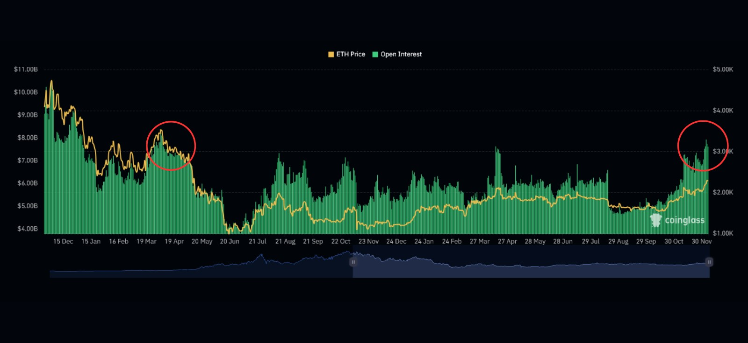Click the 21 Sep date label
The height and width of the screenshot is (343, 748).
[313, 242]
